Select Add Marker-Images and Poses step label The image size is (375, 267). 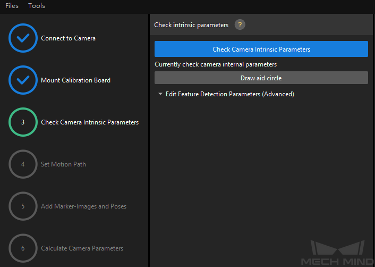83,206
